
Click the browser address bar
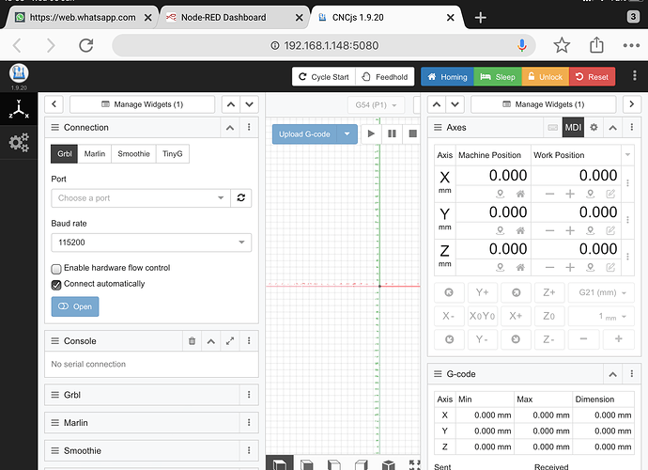324,45
